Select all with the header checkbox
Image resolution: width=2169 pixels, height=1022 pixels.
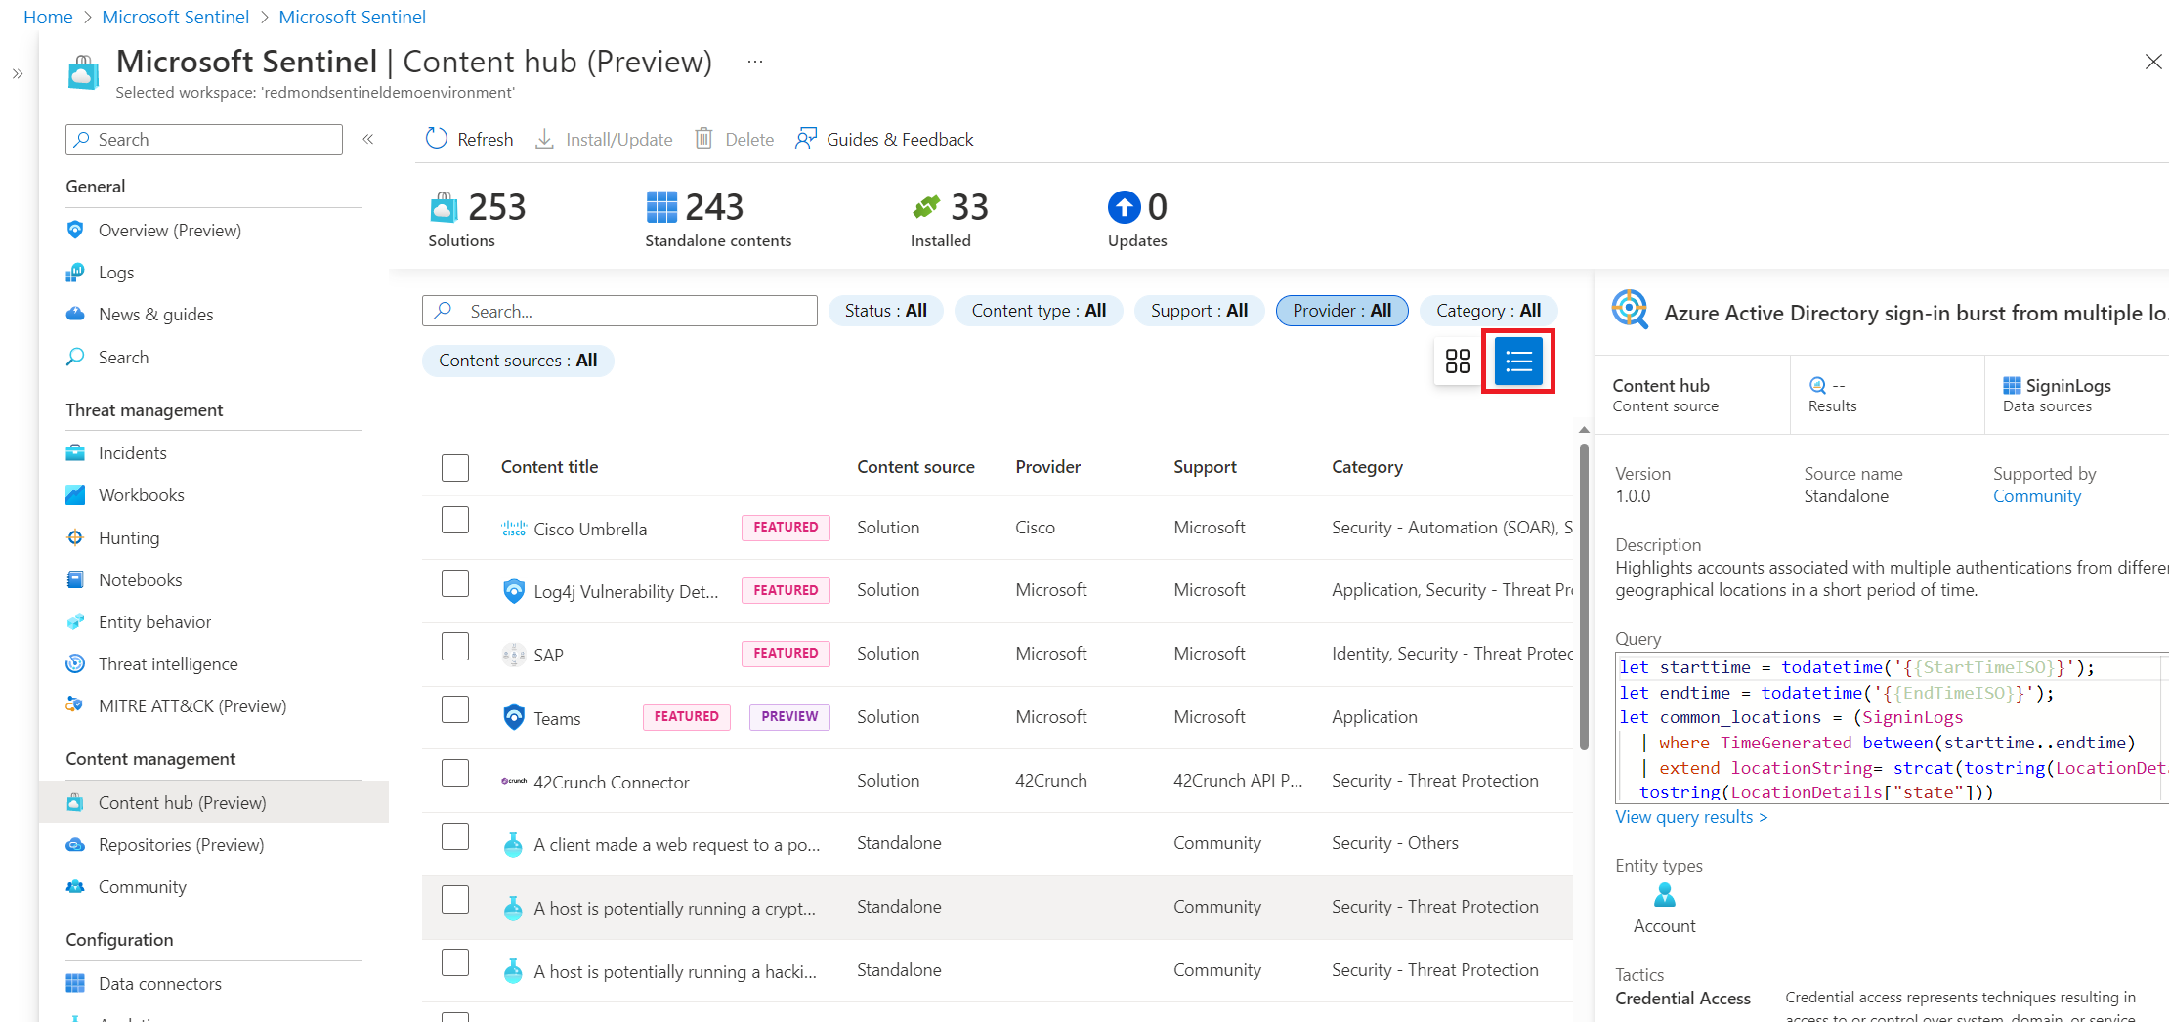click(x=455, y=468)
